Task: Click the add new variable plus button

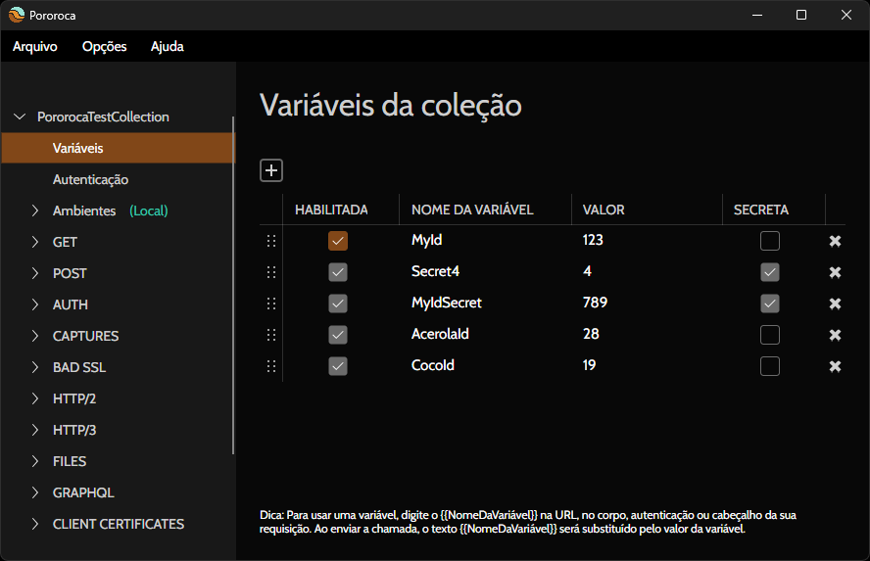Action: click(x=271, y=170)
